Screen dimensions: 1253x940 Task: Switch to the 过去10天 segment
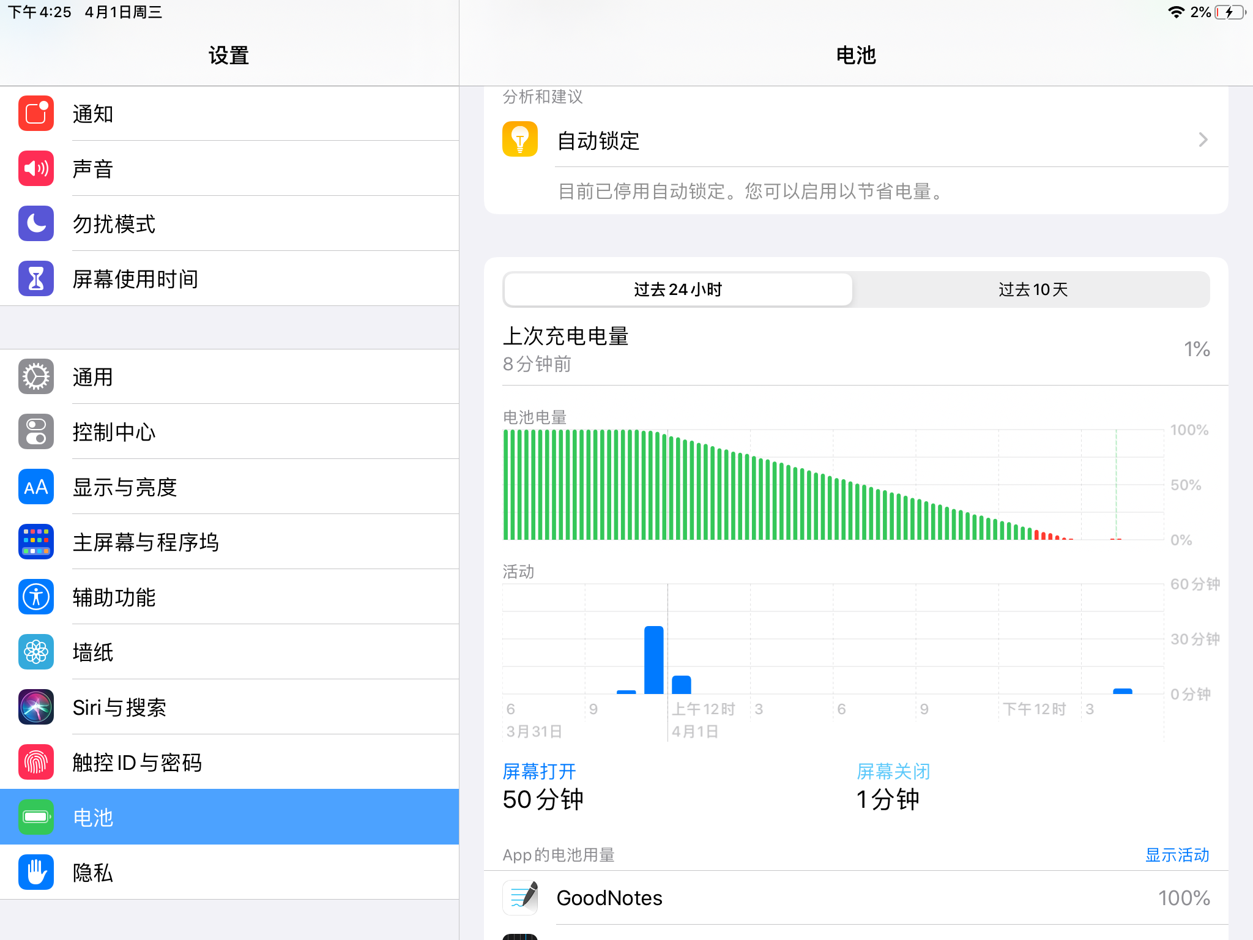coord(1033,289)
